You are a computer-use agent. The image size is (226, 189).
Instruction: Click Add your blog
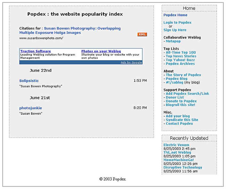[x=178, y=116]
